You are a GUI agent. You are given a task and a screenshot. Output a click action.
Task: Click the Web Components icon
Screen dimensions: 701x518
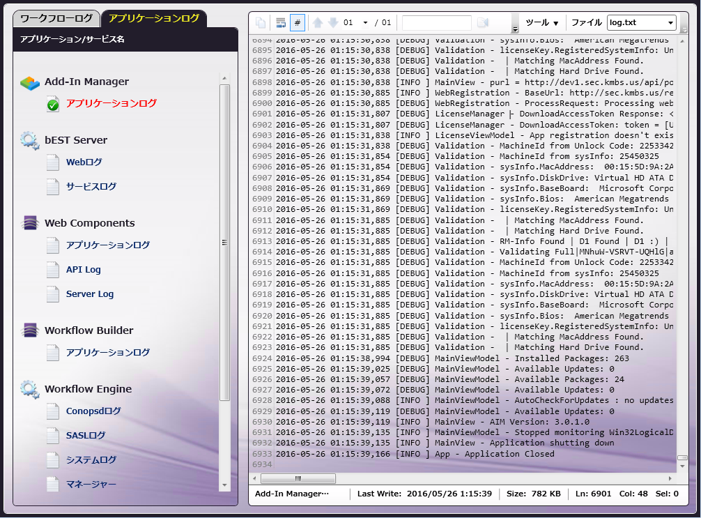[30, 223]
